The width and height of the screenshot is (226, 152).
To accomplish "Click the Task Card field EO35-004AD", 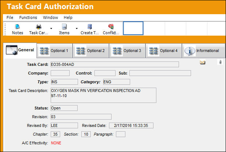I will click(115, 64).
